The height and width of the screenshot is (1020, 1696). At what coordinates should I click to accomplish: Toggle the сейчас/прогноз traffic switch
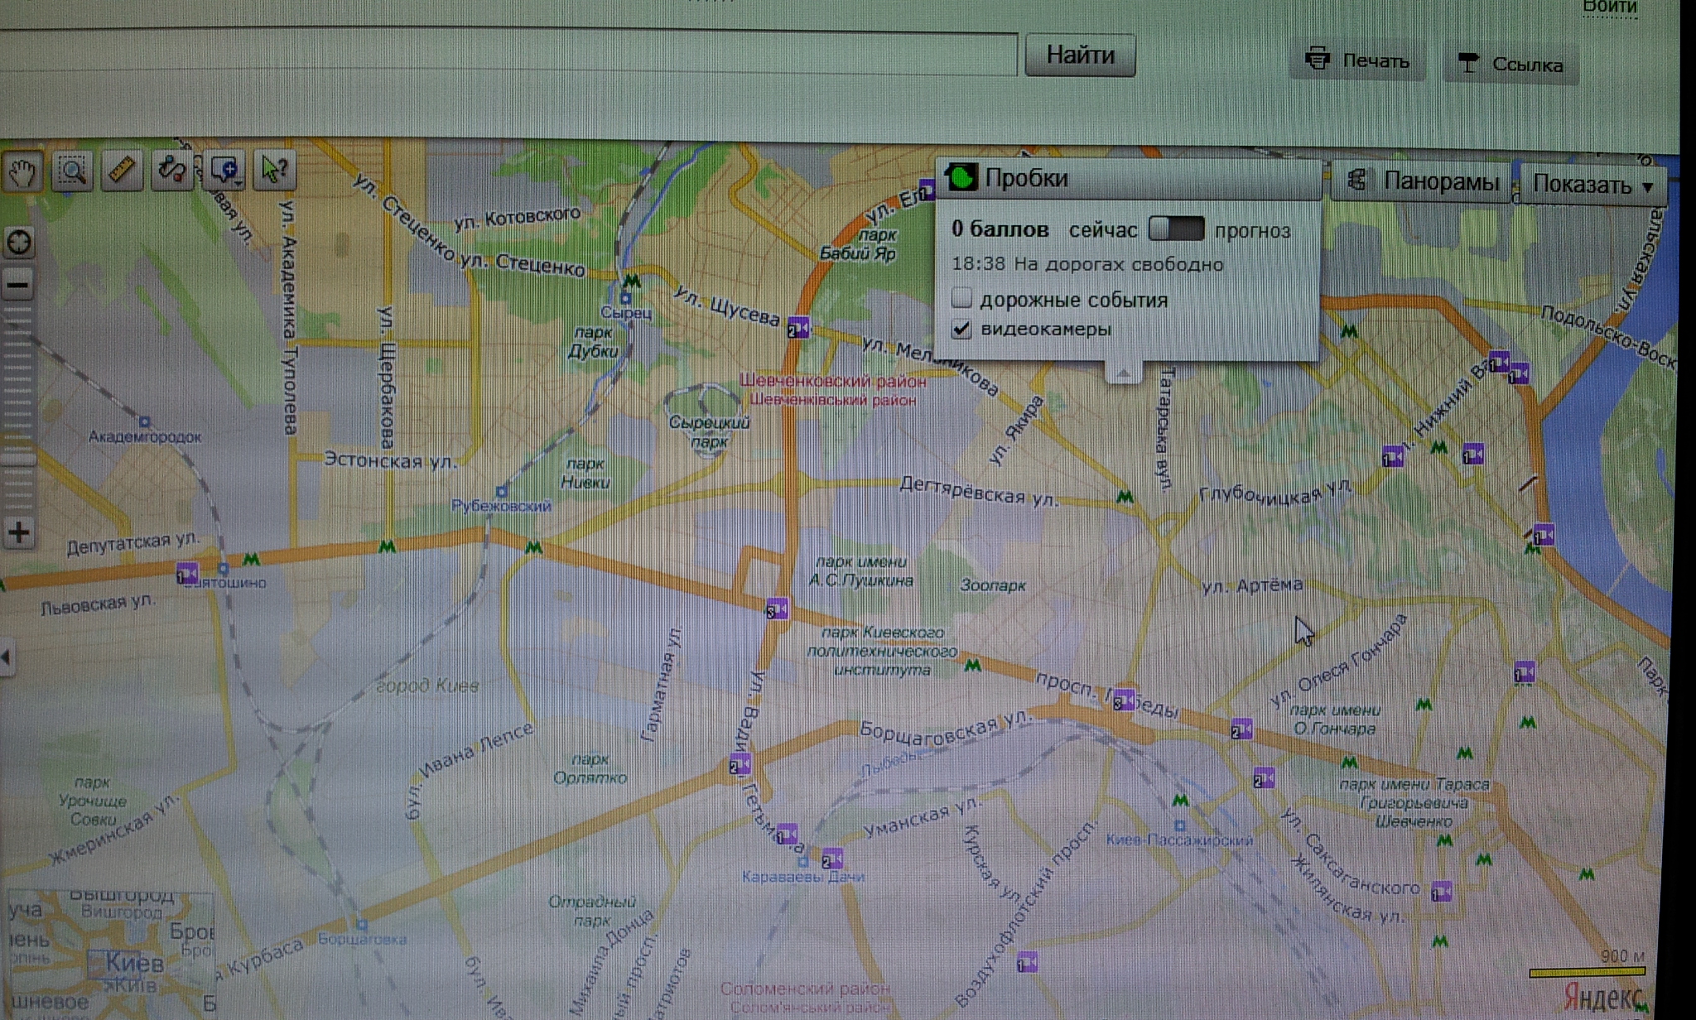pyautogui.click(x=1176, y=229)
